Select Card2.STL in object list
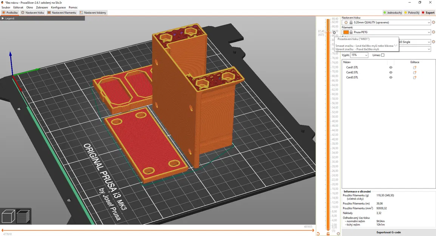Viewport: 436px width, 236px height. pyautogui.click(x=352, y=72)
